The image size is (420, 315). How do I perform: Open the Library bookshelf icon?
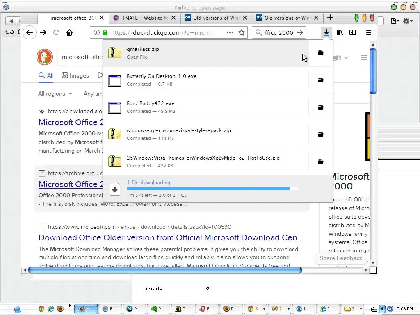click(x=340, y=33)
